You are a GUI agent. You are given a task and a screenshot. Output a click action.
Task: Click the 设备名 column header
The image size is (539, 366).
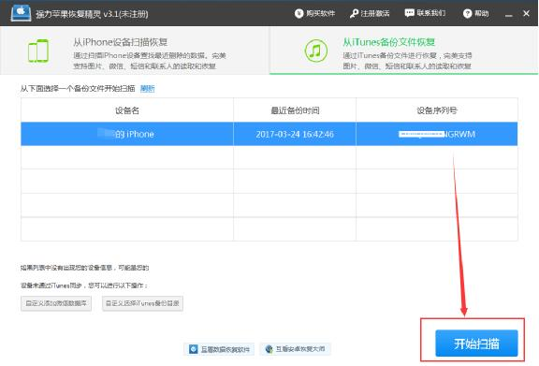(x=127, y=110)
